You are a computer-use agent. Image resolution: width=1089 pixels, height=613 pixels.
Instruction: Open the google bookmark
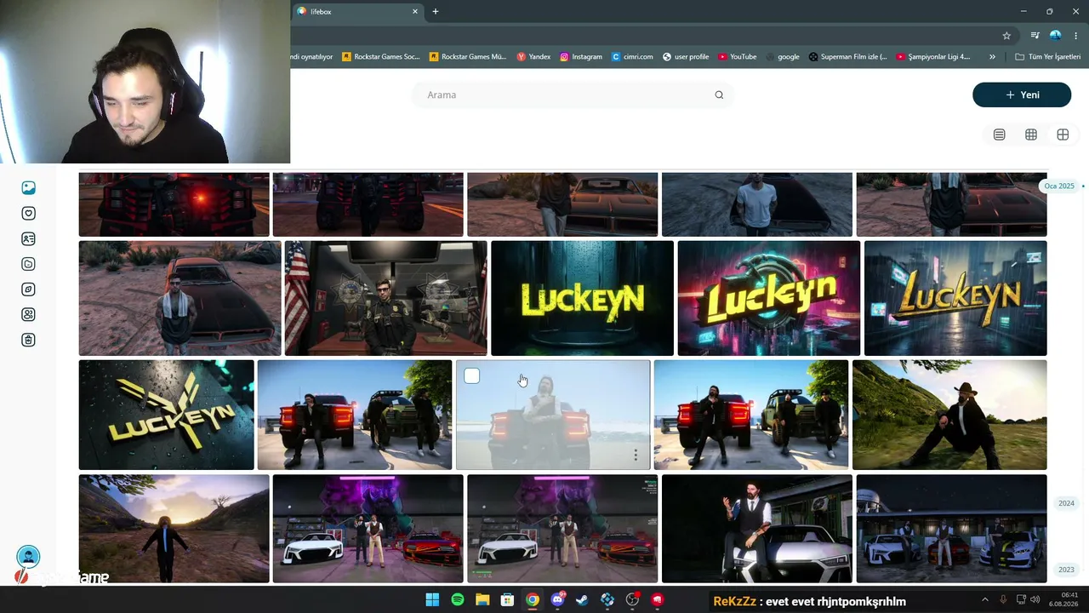[783, 57]
